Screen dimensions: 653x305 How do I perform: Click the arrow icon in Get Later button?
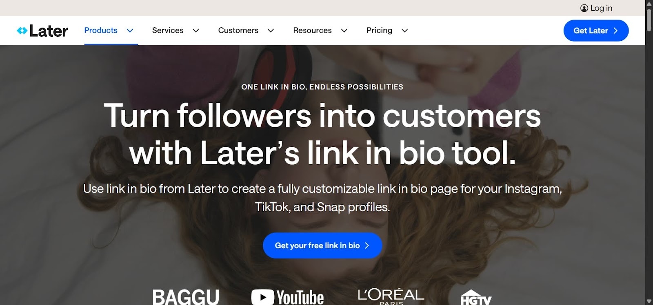pos(615,31)
